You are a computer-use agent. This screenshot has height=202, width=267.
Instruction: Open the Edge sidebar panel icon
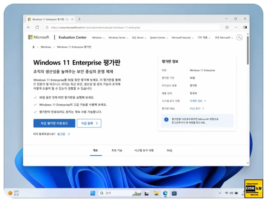coord(245,27)
